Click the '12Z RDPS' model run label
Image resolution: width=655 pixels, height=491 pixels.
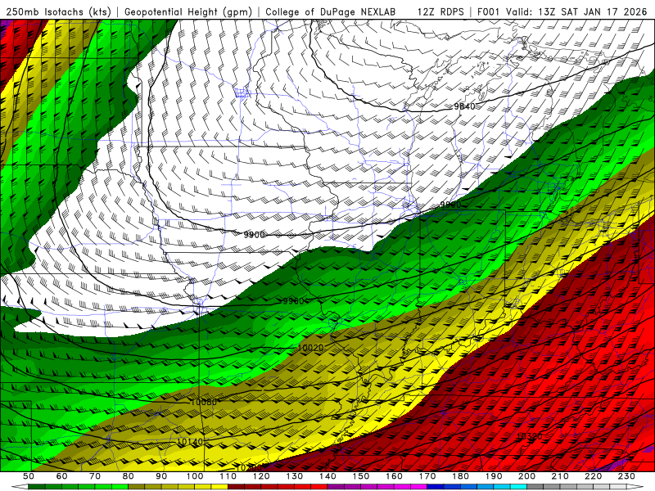(x=440, y=11)
